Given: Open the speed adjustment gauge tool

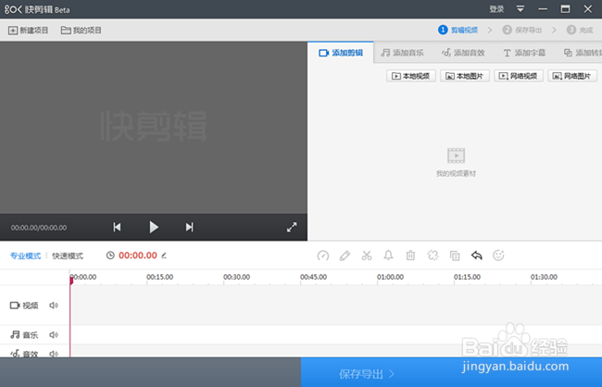Looking at the screenshot, I should click(x=323, y=256).
